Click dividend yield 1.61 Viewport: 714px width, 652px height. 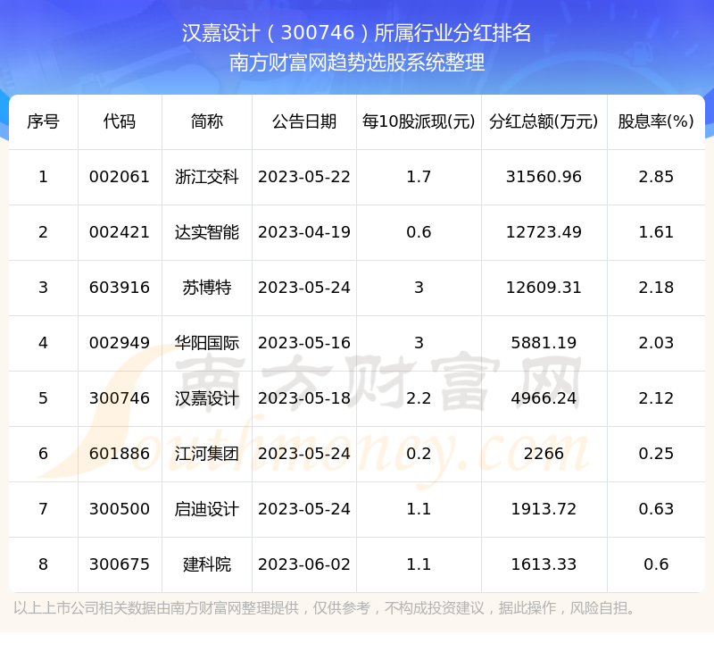tap(656, 232)
